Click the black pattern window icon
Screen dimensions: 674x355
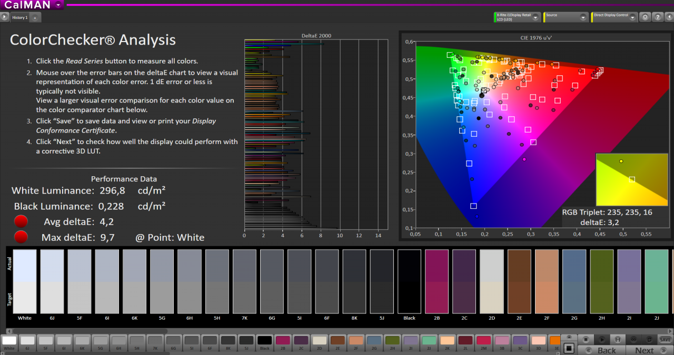coord(569,348)
